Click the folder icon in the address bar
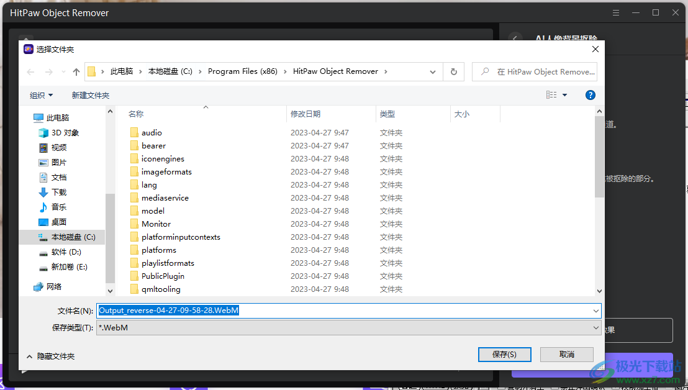688x390 pixels. click(x=92, y=71)
